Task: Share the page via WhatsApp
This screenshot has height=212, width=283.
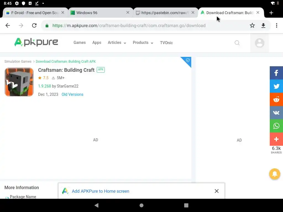Action: tap(276, 126)
